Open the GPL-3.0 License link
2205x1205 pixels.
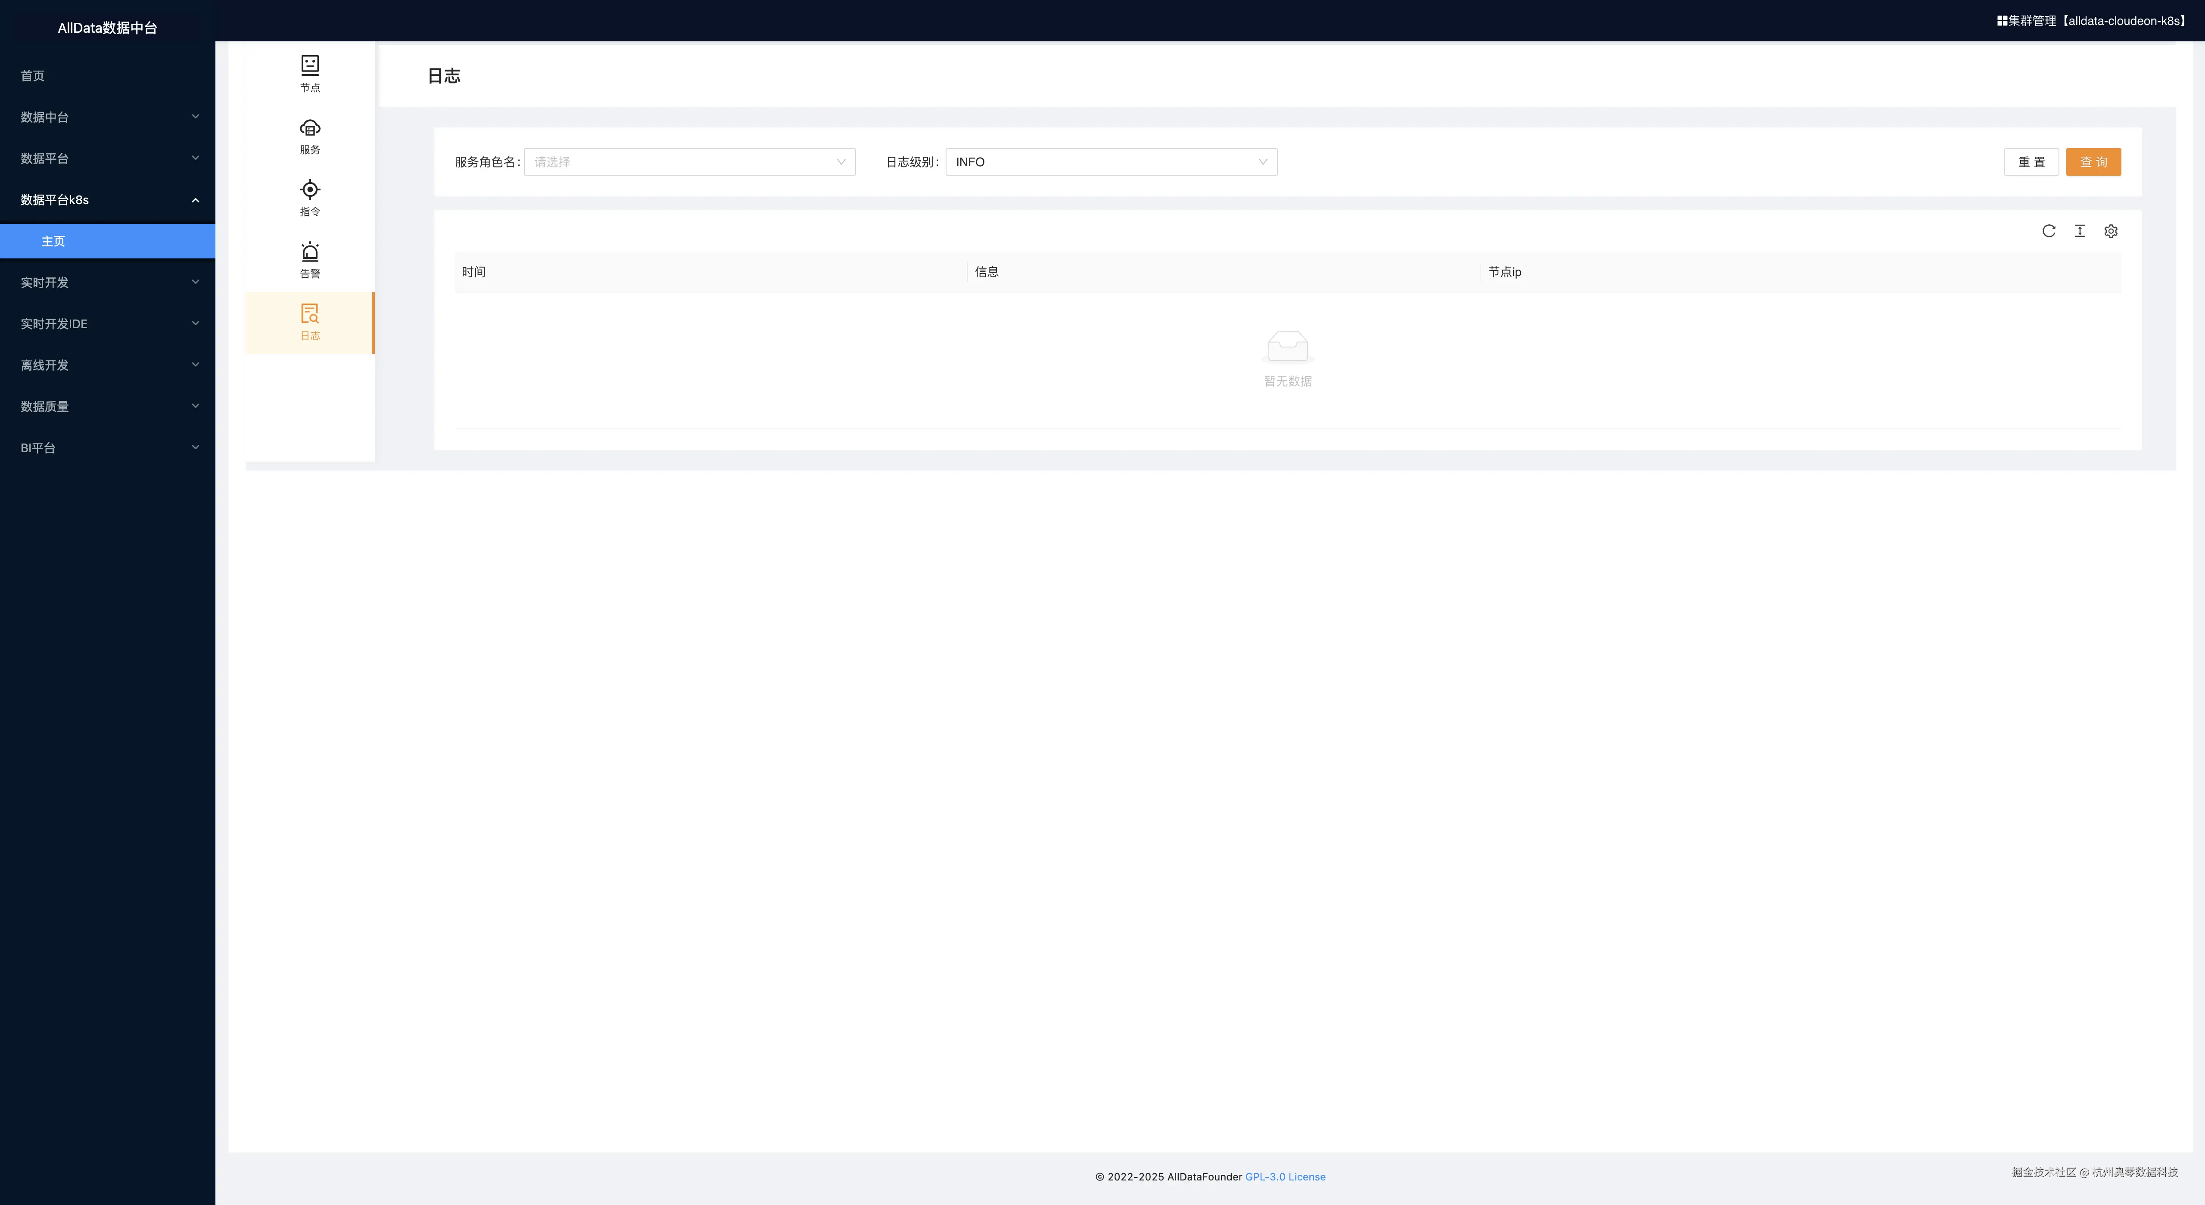point(1285,1177)
